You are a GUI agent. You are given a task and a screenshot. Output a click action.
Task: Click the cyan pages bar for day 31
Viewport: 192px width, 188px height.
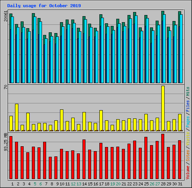coord(181,49)
